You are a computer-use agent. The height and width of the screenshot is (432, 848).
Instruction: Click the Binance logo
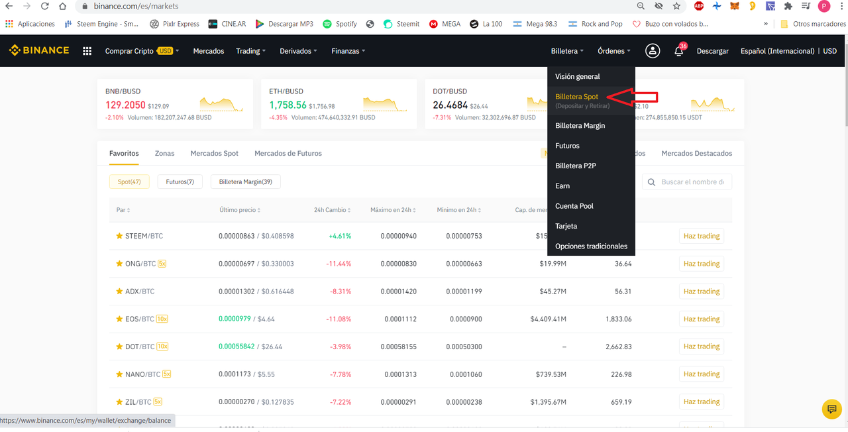pyautogui.click(x=38, y=50)
